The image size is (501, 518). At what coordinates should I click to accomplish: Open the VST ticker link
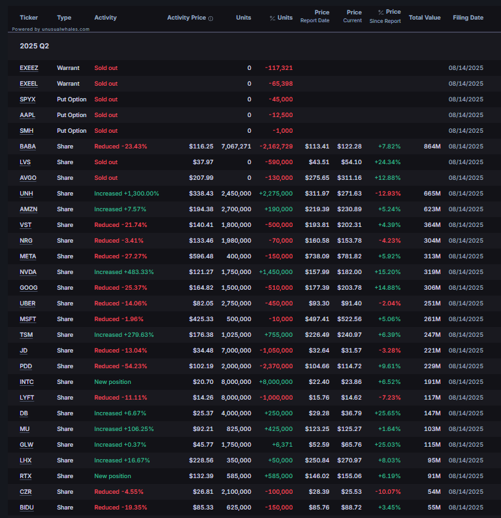click(25, 225)
